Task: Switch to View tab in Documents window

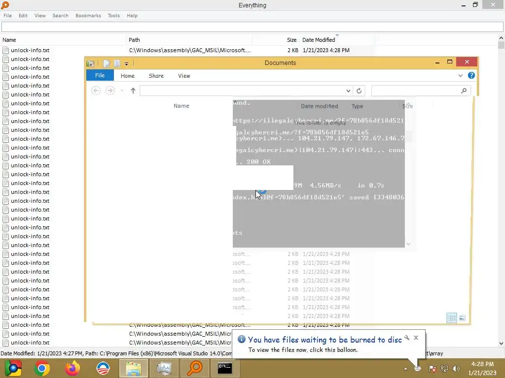Action: (184, 76)
